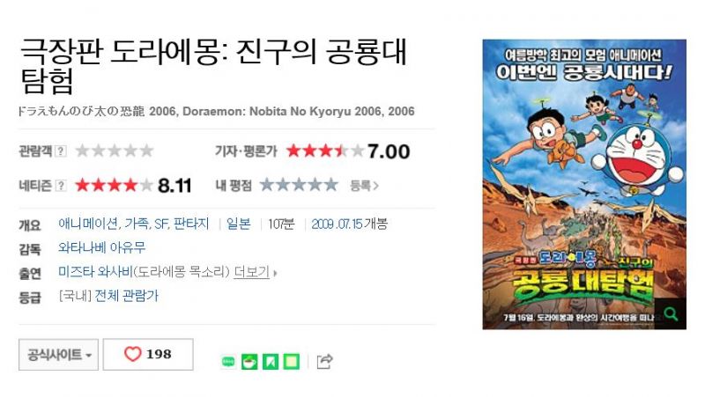
Task: Open the 일본 country link
Action: [x=238, y=224]
